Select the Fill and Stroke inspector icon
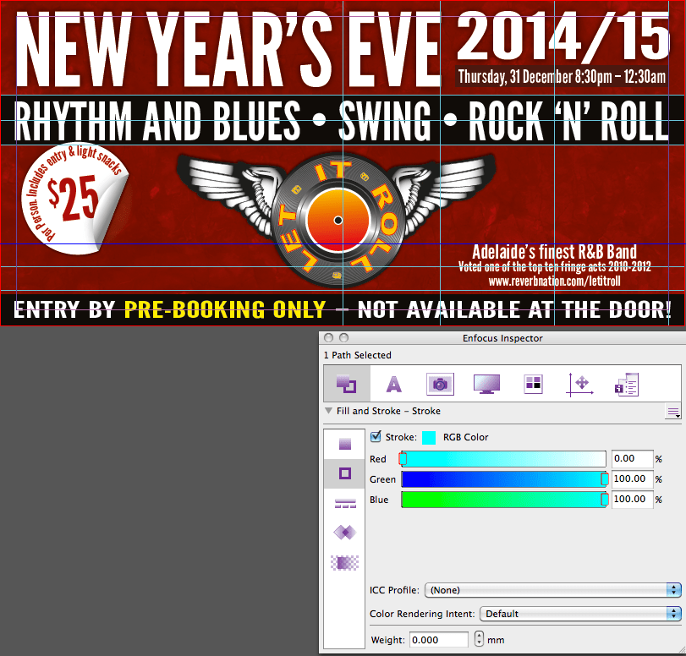The height and width of the screenshot is (656, 686). pyautogui.click(x=347, y=385)
